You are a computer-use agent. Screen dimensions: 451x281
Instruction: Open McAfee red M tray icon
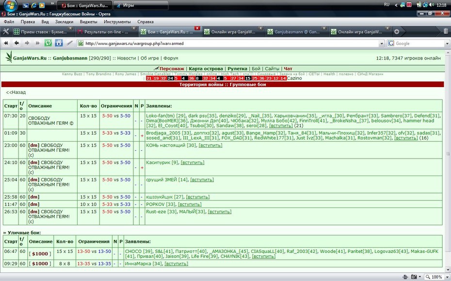click(409, 4)
